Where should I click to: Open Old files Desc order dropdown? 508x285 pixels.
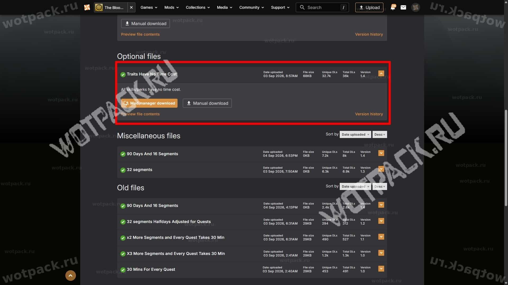379,187
